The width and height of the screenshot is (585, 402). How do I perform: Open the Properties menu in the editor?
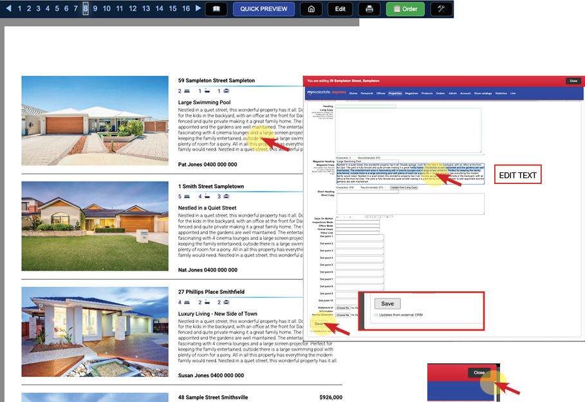click(395, 93)
